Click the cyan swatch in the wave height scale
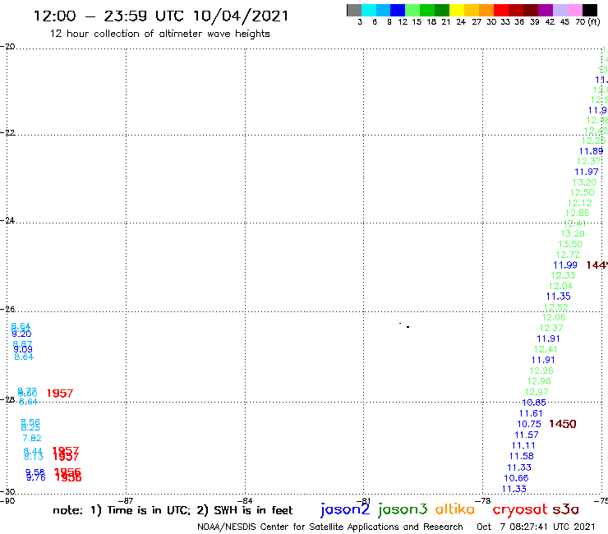Viewport: 608px width, 534px height. [x=369, y=10]
